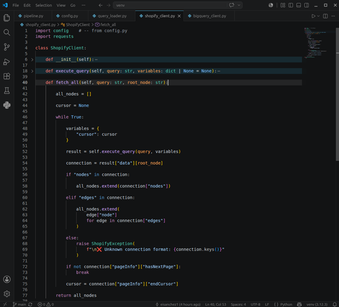Expand the folded execute_query method
339x307 pixels.
coord(32,71)
